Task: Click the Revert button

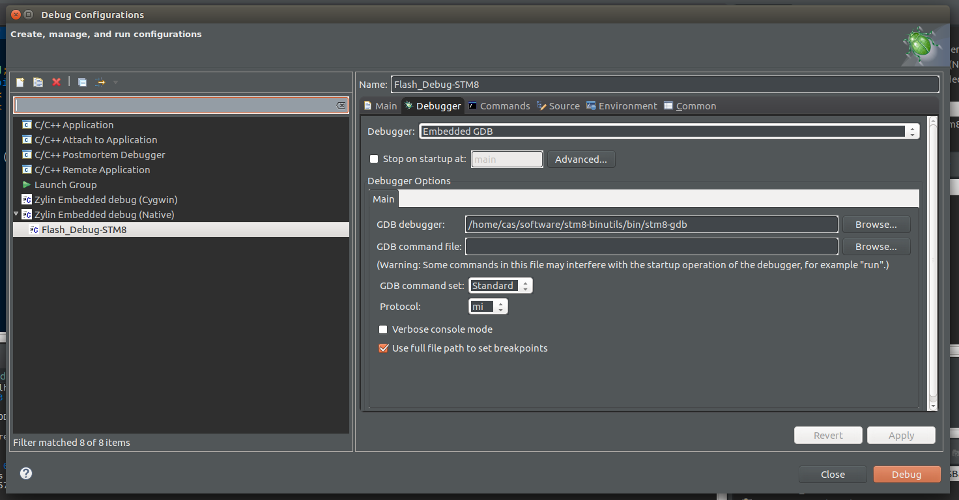Action: coord(828,436)
